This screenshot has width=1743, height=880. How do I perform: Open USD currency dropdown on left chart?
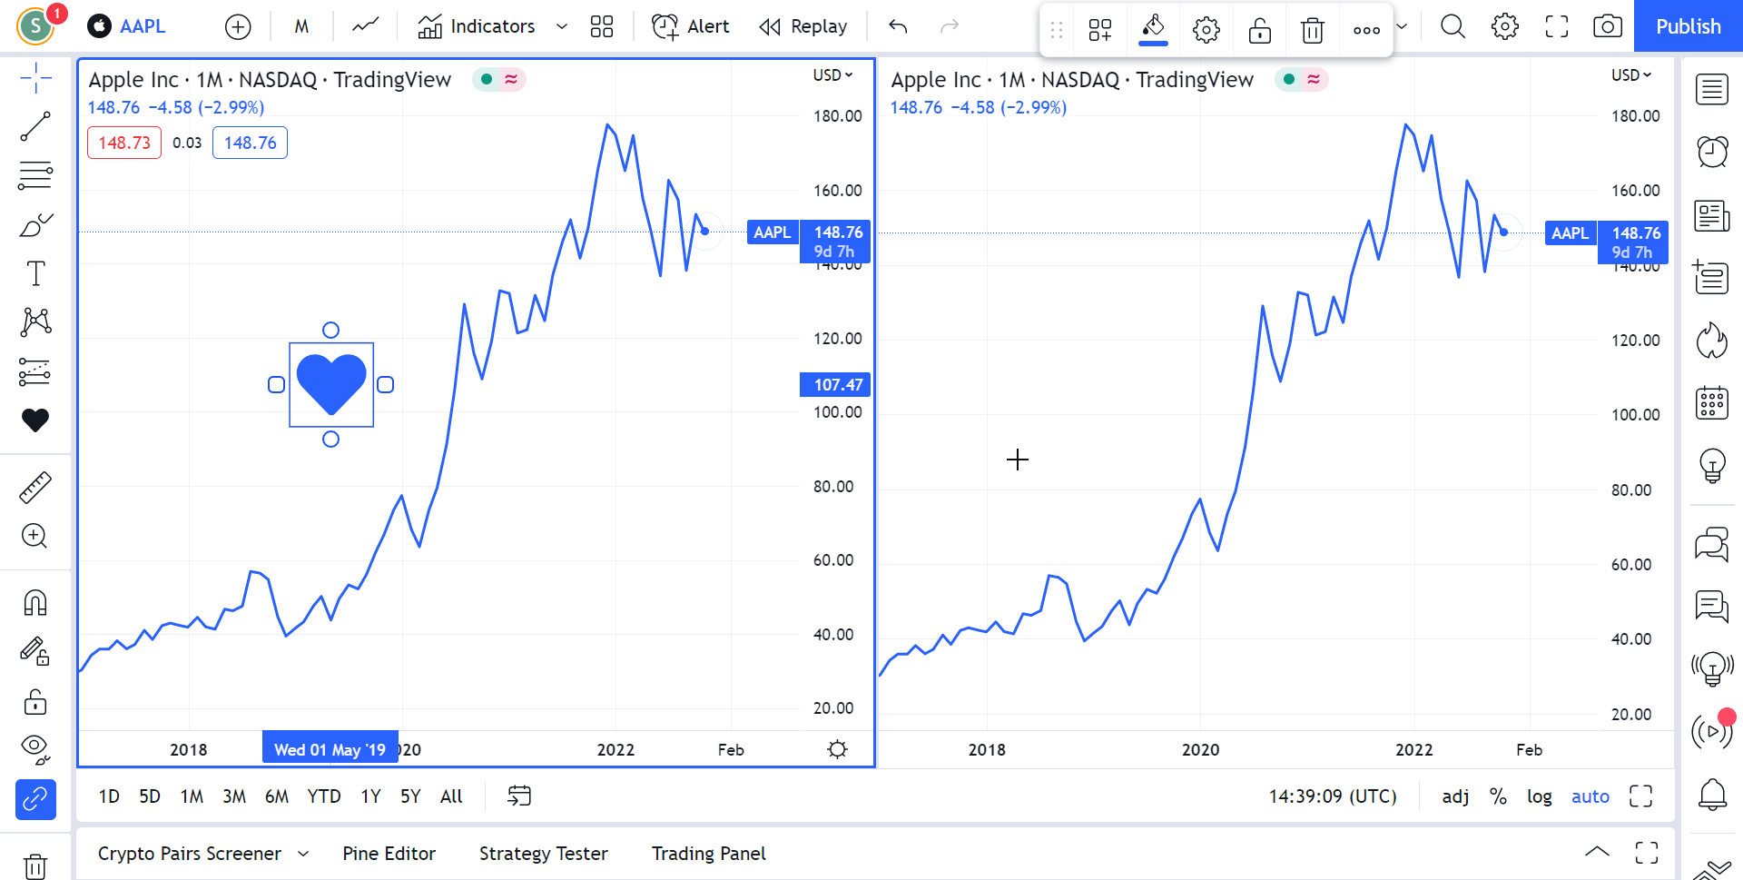click(832, 75)
